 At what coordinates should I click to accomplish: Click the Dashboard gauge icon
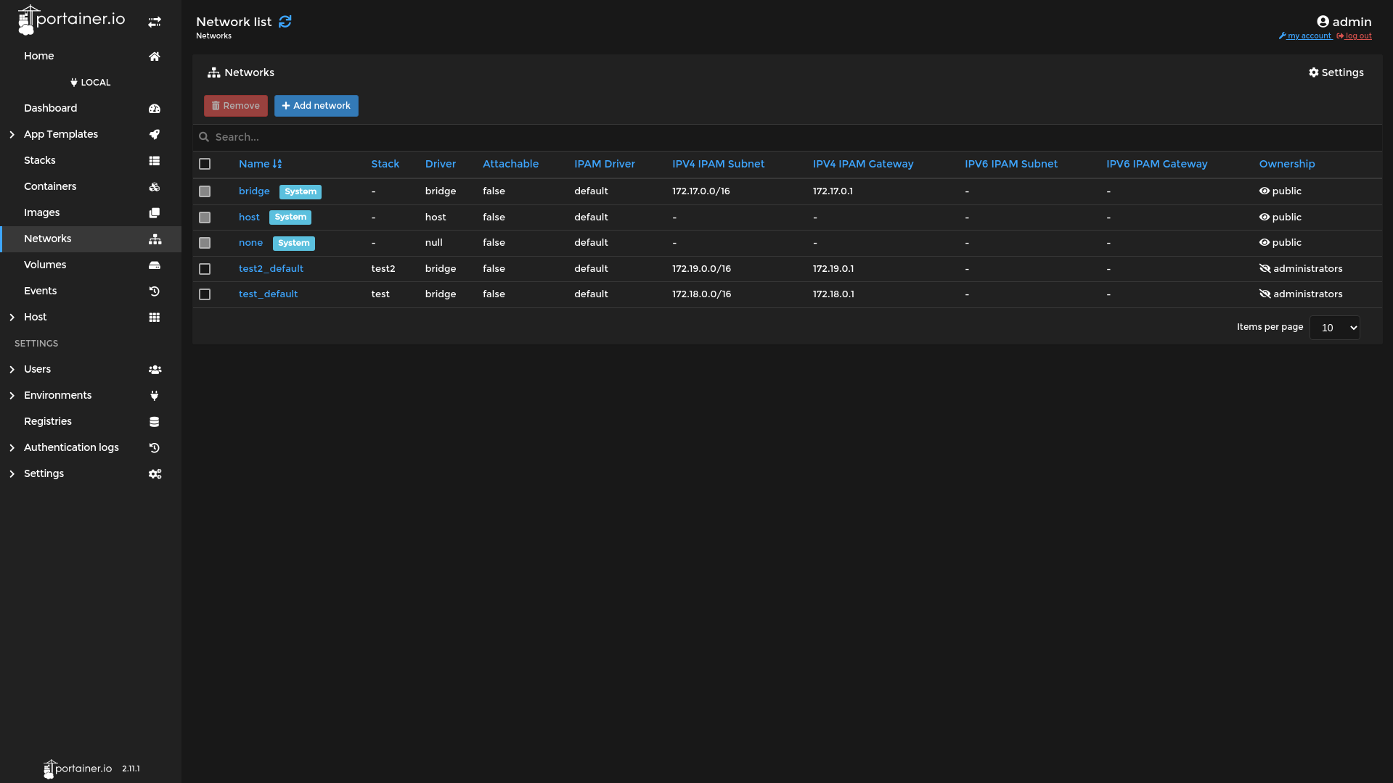(x=155, y=109)
